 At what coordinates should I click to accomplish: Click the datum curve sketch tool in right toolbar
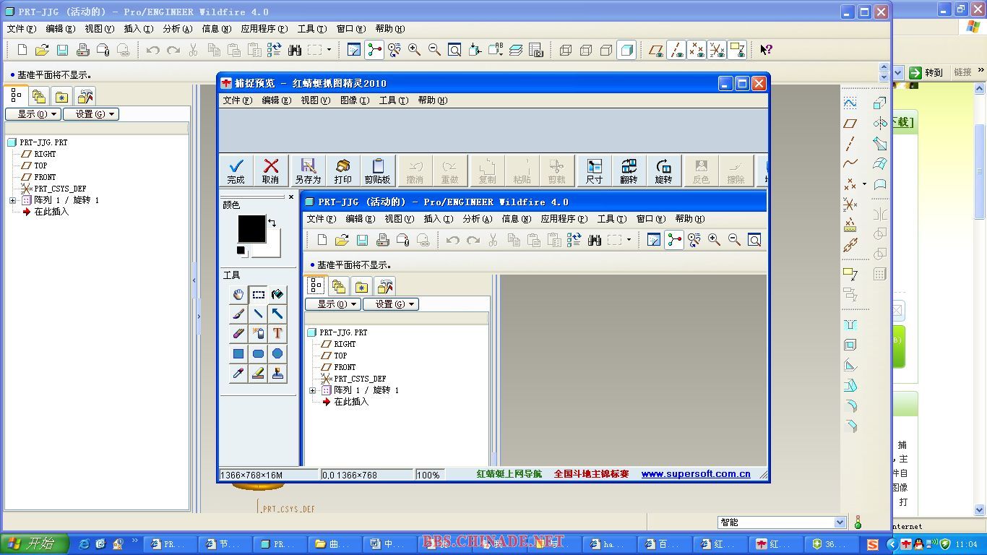coord(850,103)
